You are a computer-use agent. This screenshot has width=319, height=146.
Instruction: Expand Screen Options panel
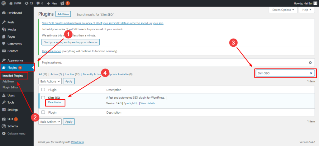[x=283, y=10]
